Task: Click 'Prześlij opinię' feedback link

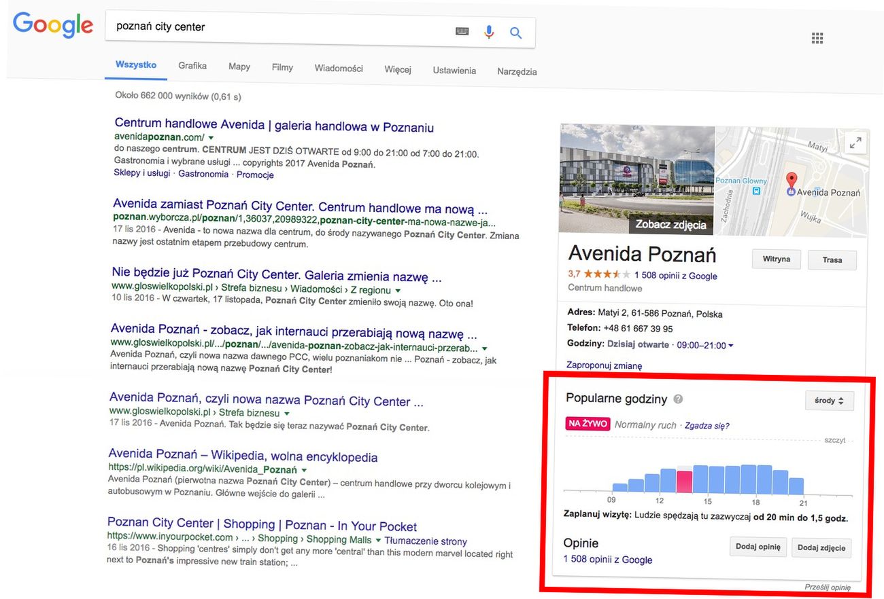Action: pos(828,587)
